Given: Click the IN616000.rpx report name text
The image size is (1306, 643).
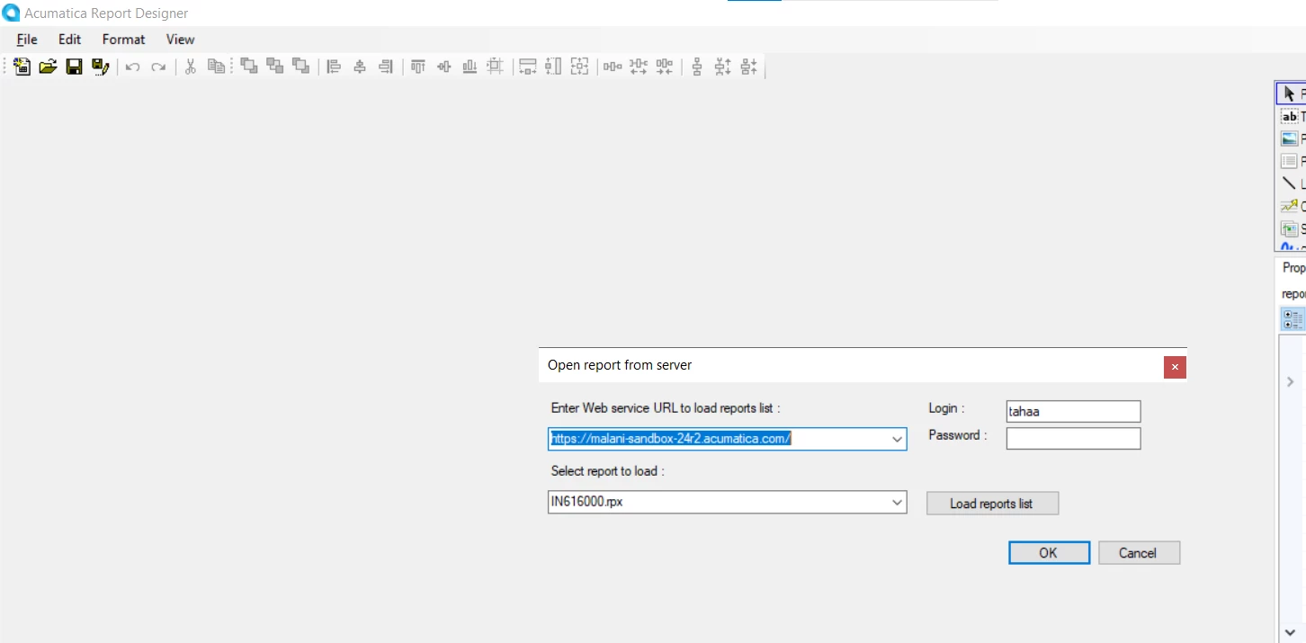Looking at the screenshot, I should point(586,503).
